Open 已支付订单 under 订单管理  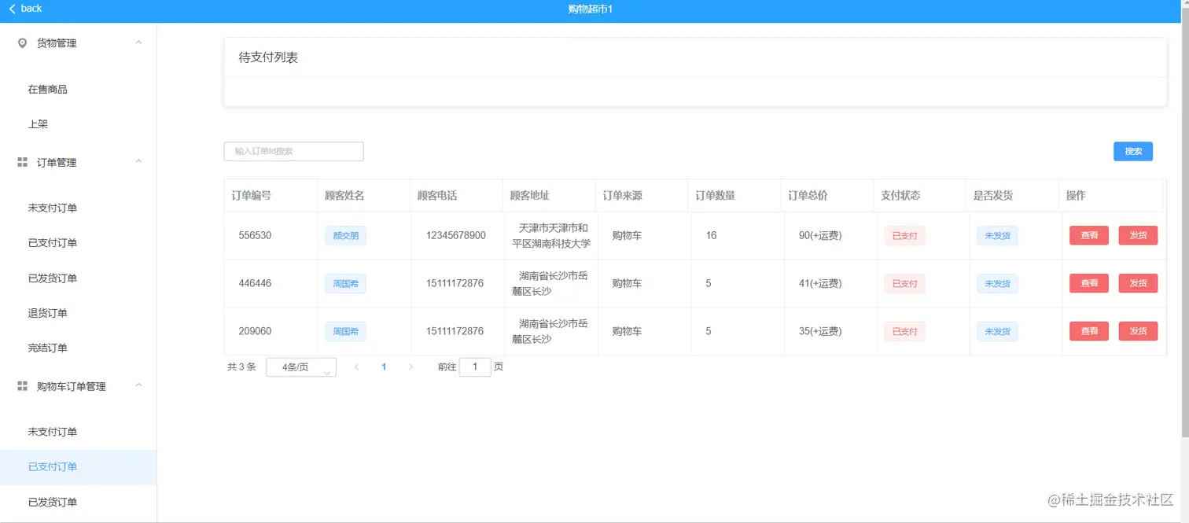(x=79, y=243)
